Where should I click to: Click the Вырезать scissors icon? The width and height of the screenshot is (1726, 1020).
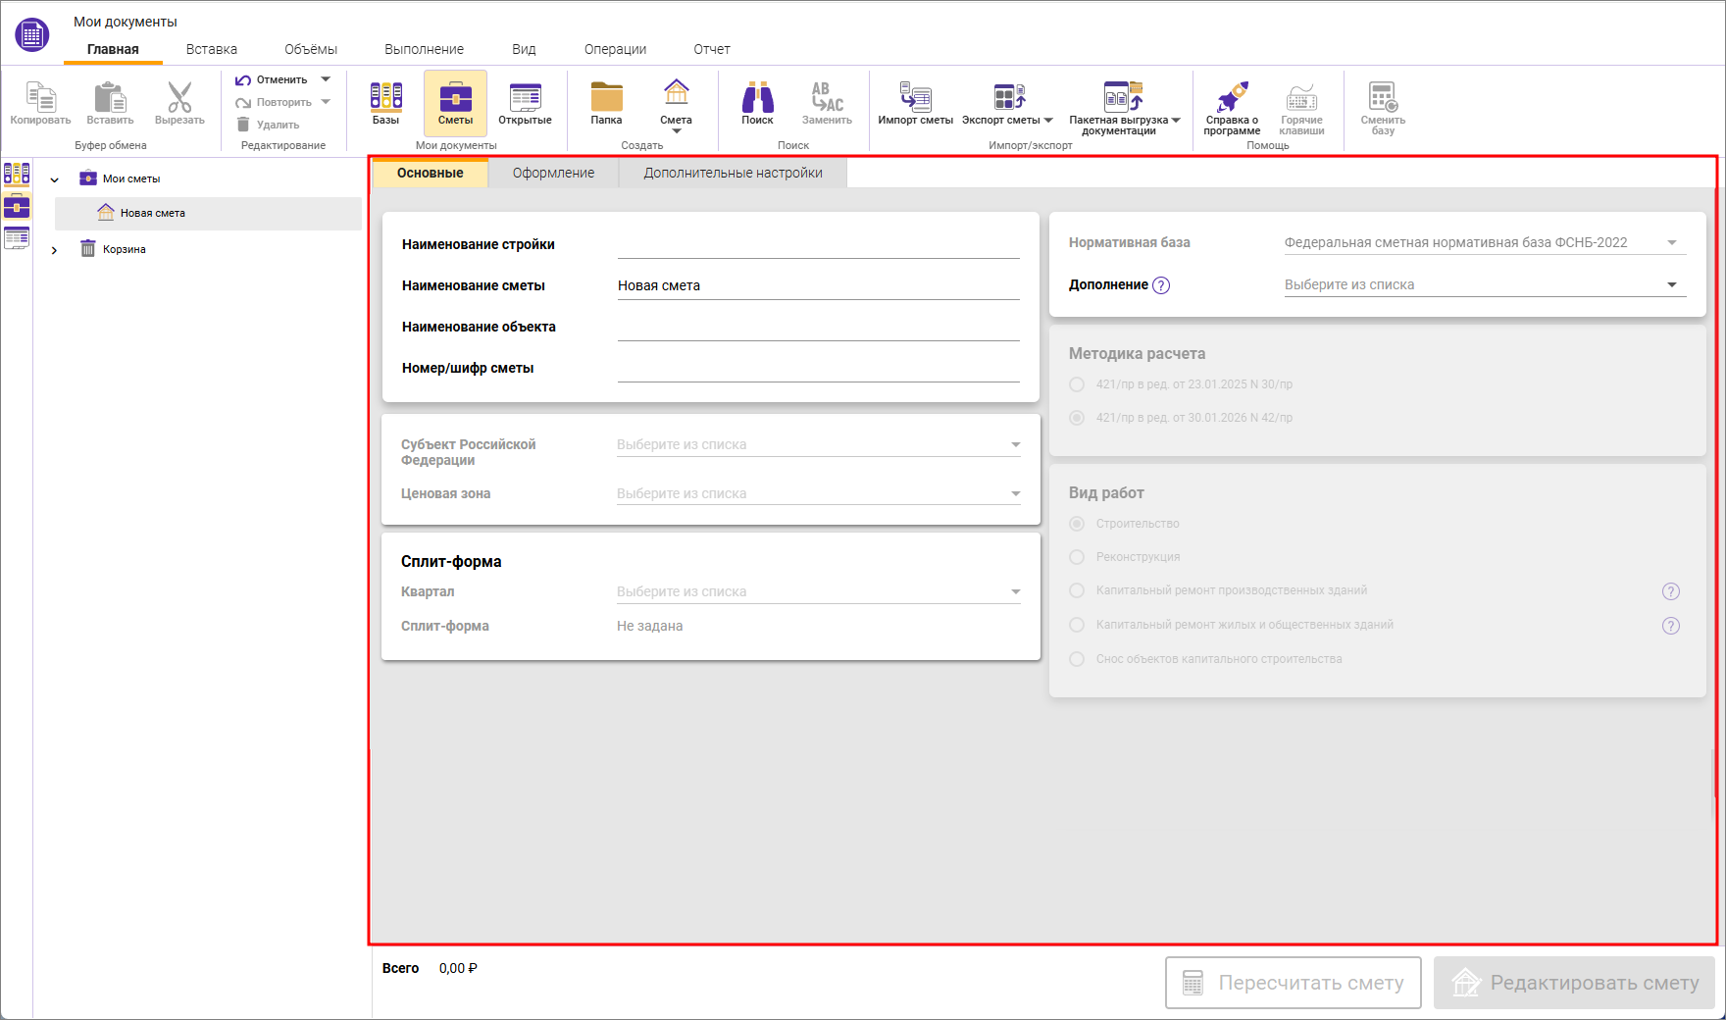click(179, 97)
